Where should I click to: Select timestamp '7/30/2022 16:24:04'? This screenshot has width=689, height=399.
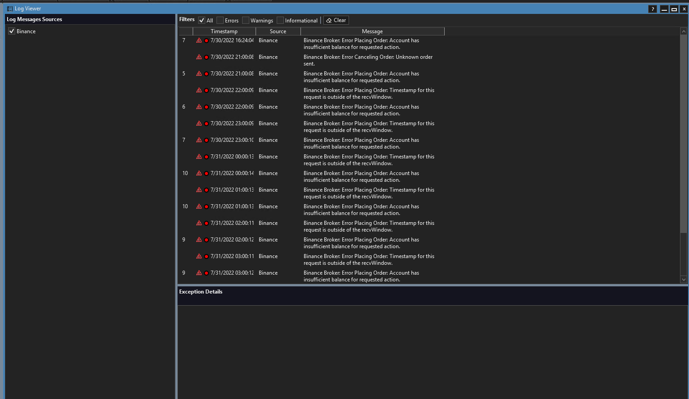(232, 40)
